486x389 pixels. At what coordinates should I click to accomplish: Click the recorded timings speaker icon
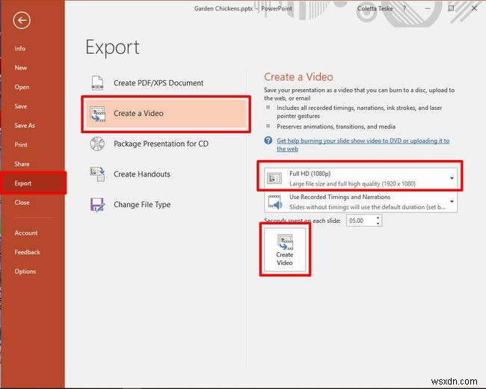pos(275,202)
